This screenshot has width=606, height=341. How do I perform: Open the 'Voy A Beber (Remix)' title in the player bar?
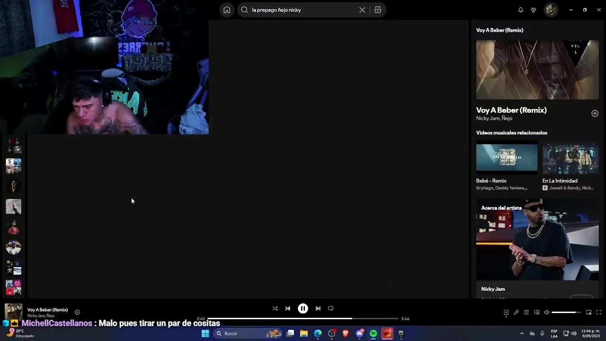tap(47, 310)
